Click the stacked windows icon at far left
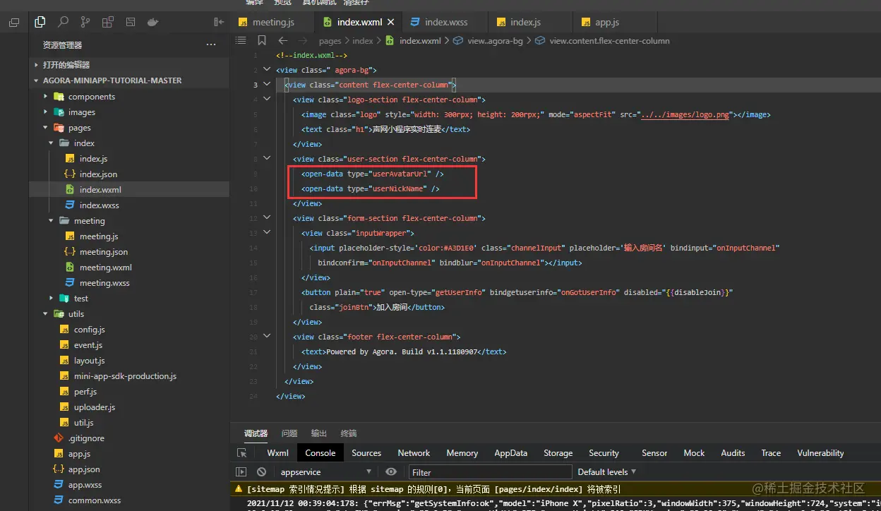881x511 pixels. click(x=13, y=23)
